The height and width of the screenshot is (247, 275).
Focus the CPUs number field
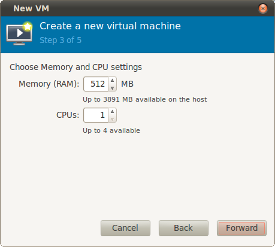(x=96, y=115)
